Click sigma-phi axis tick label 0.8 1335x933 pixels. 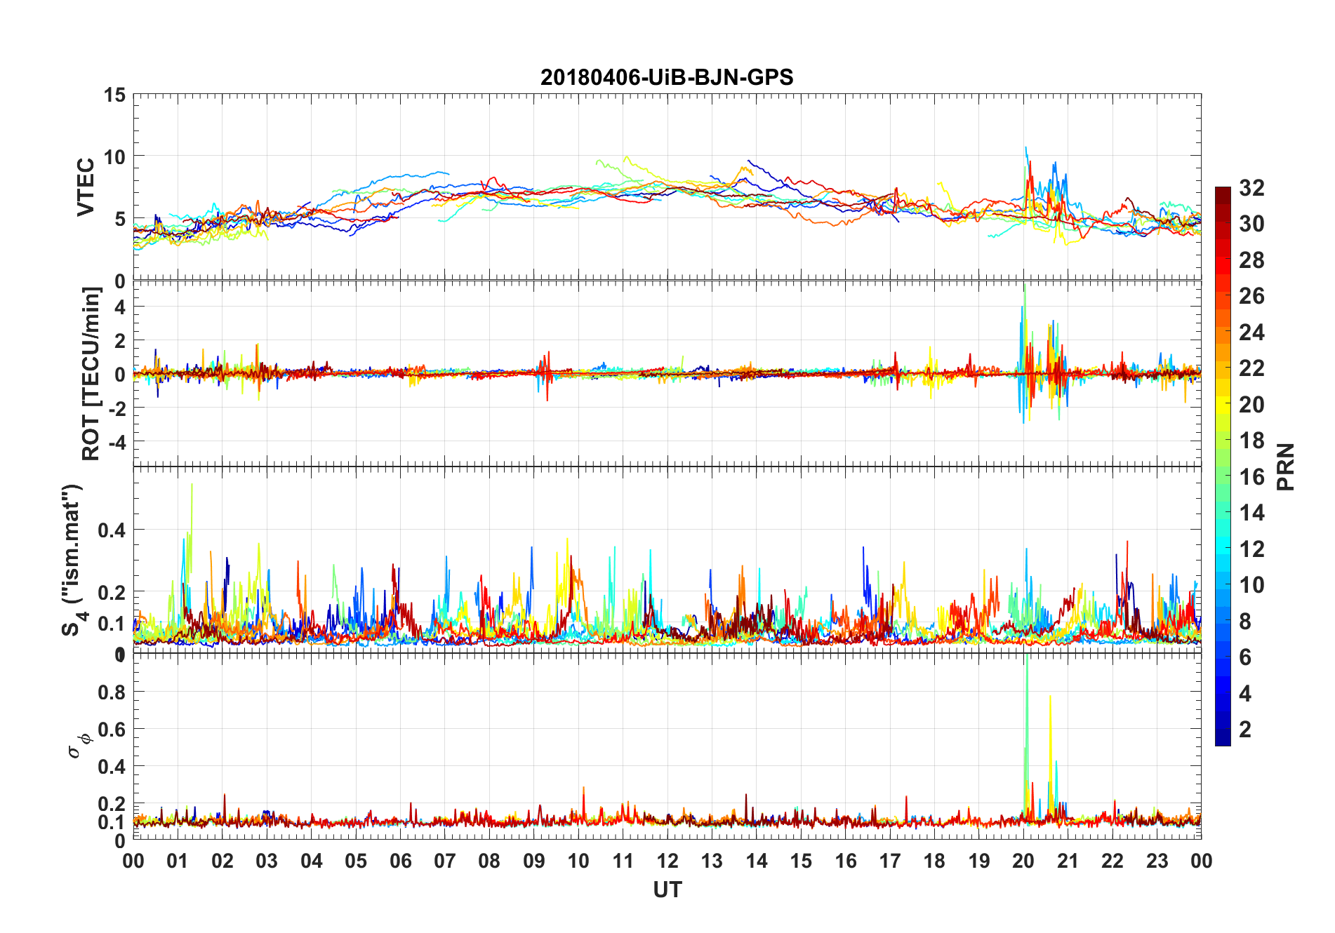112,692
